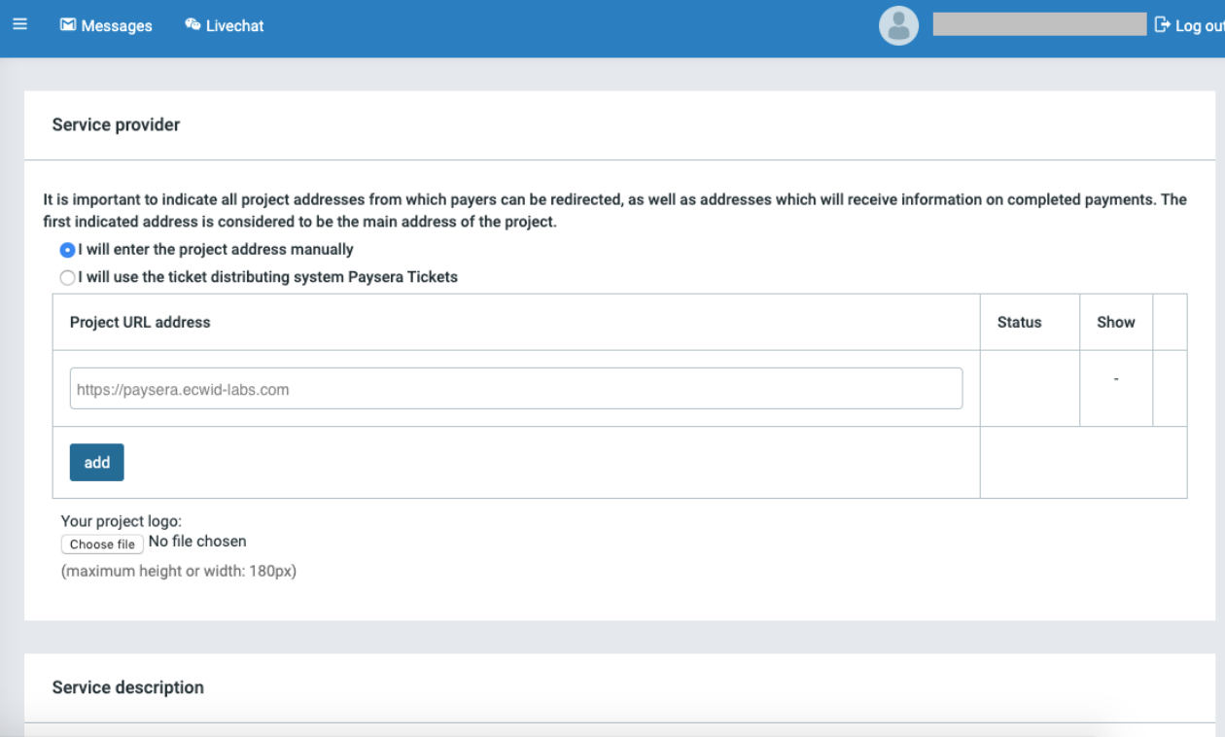
Task: Click the Service provider heading
Action: click(x=116, y=124)
